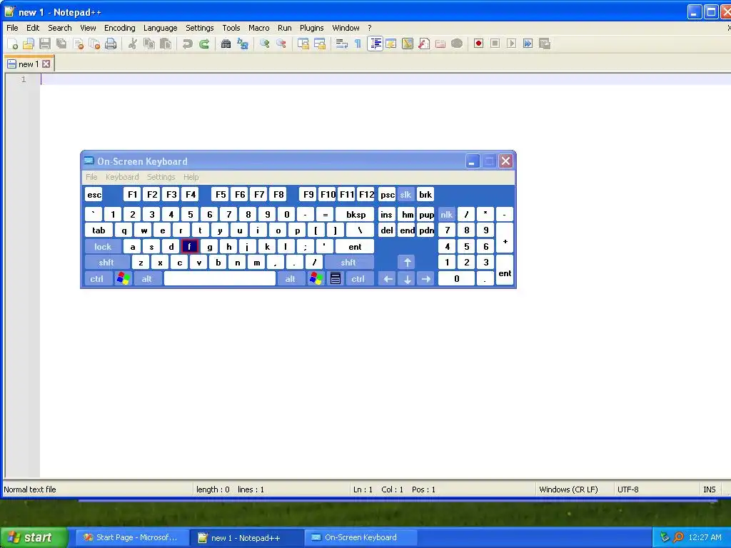Toggle the Indent Guide toolbar icon
Image resolution: width=731 pixels, height=548 pixels.
[375, 44]
